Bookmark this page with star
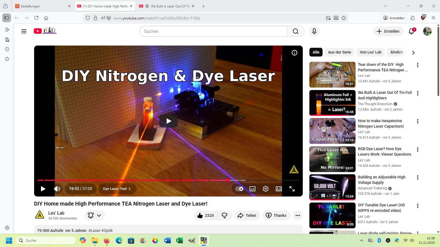This screenshot has width=440, height=247. (344, 18)
